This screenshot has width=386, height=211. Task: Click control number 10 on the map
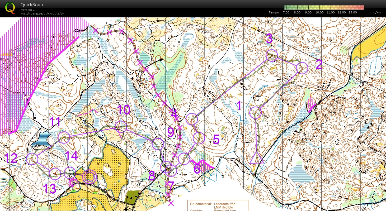point(124,110)
